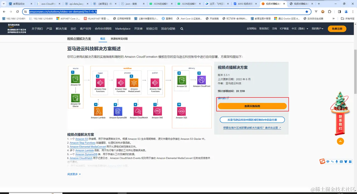Expand the 中文 (简体) language dropdown
The width and height of the screenshot is (357, 194).
pyautogui.click(x=300, y=29)
